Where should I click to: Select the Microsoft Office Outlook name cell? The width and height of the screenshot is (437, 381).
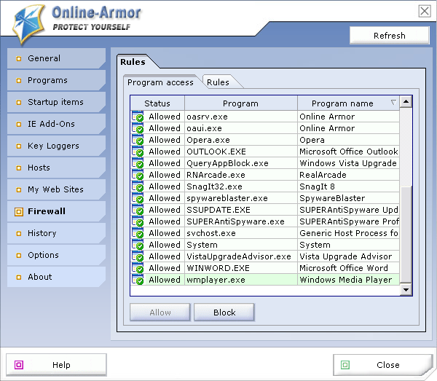pyautogui.click(x=348, y=152)
